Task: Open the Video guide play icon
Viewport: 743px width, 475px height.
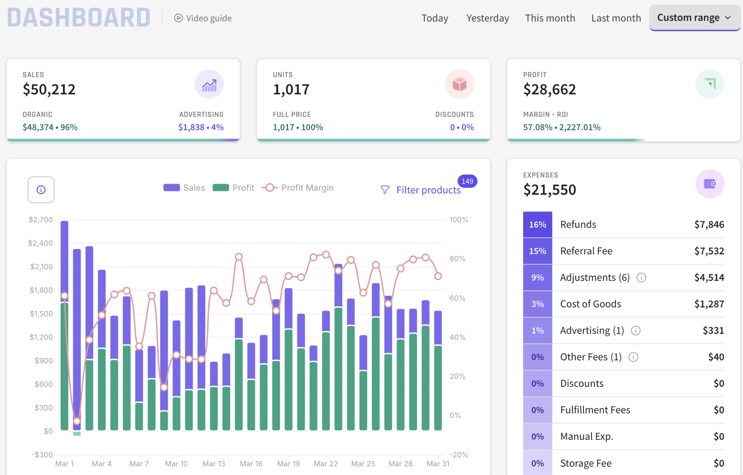Action: [x=178, y=18]
